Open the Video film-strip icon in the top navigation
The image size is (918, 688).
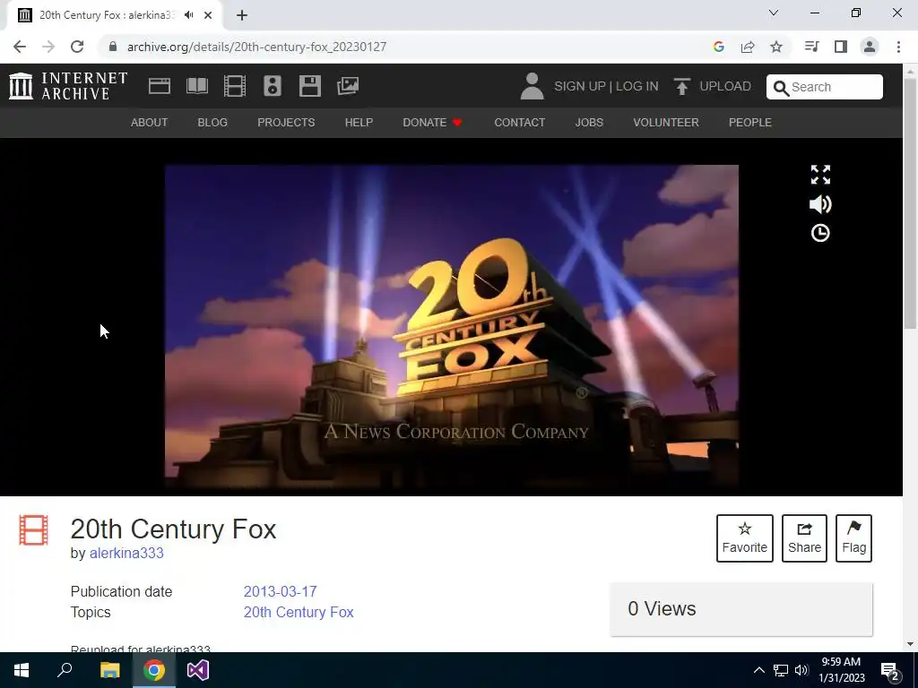pyautogui.click(x=235, y=86)
